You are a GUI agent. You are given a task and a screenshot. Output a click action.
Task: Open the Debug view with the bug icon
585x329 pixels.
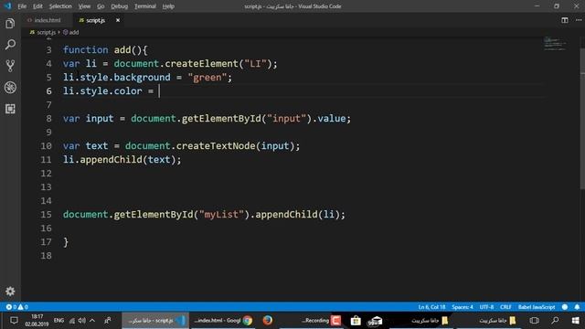click(10, 88)
